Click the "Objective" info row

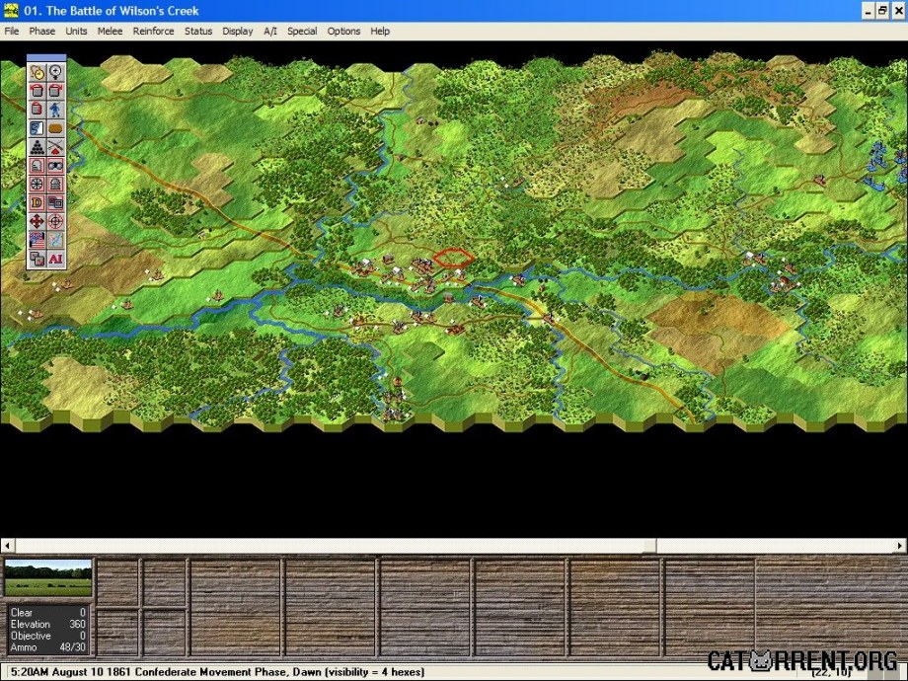click(47, 636)
